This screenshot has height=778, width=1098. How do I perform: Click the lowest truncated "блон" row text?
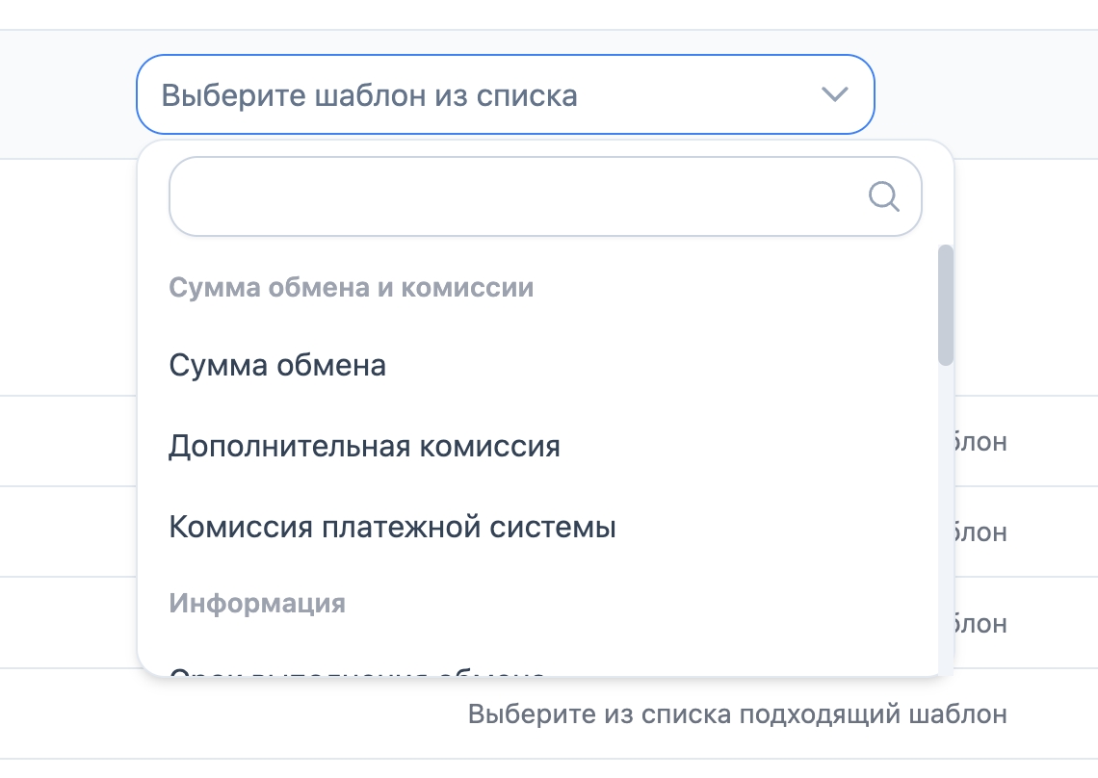tap(981, 623)
